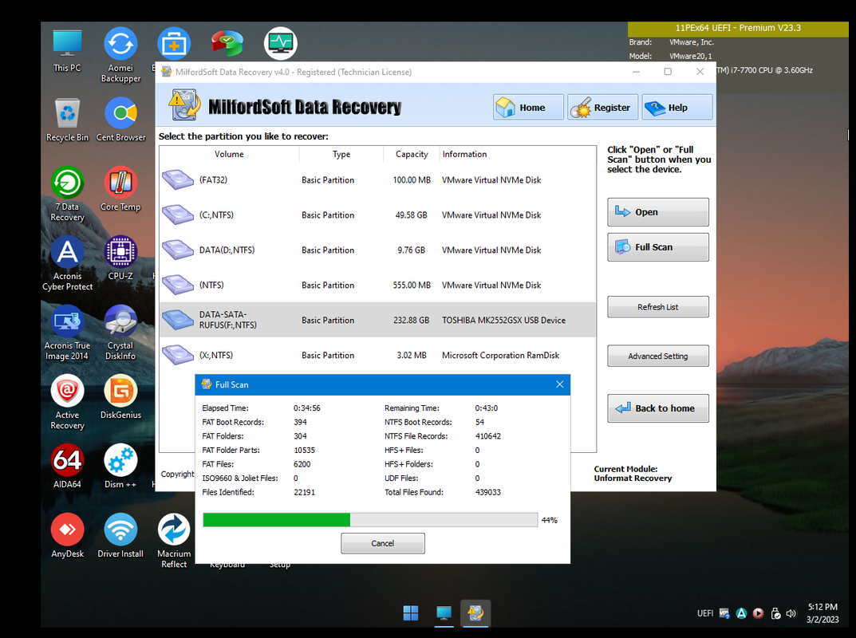Launch Core Temp desktop icon
Viewport: 856px width, 638px height.
120,189
